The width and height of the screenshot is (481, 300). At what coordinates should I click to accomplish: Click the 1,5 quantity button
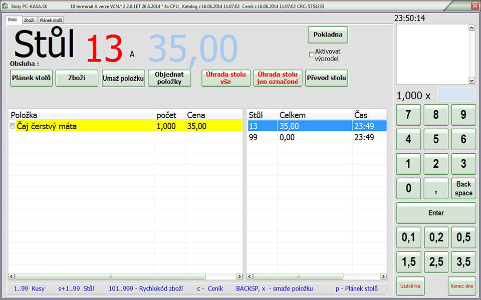click(408, 262)
